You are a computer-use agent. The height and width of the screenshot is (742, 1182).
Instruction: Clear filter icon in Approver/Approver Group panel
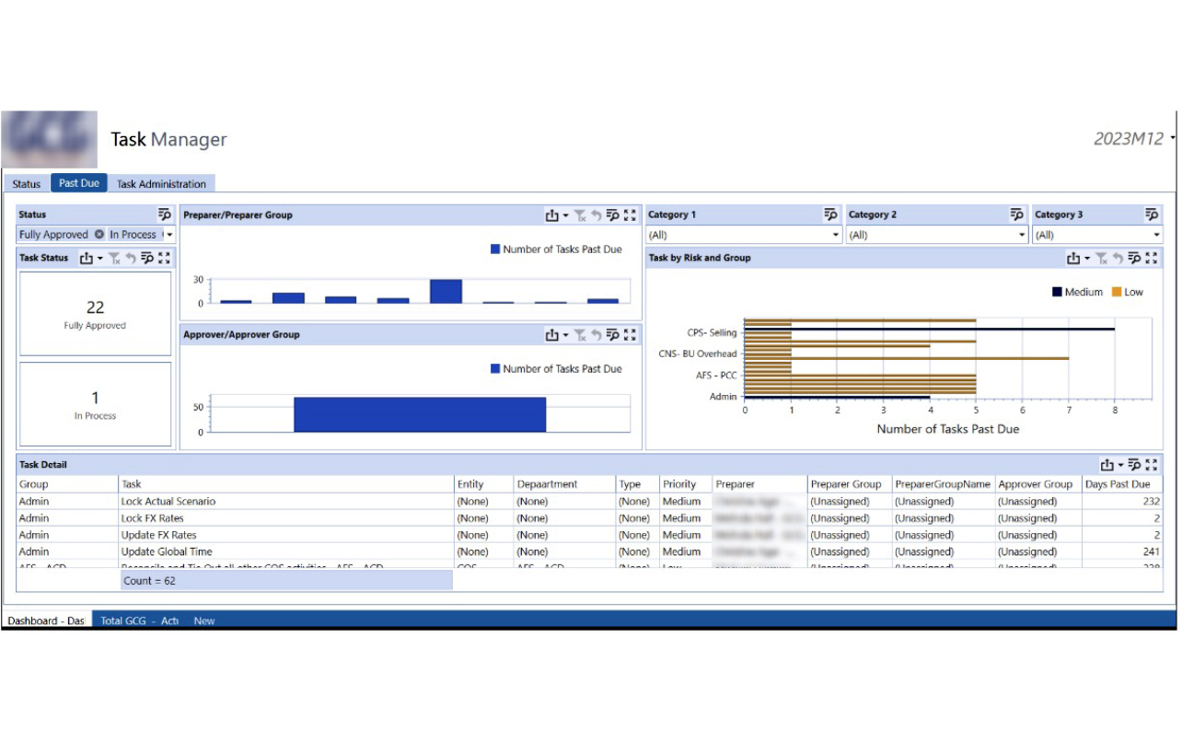point(580,335)
